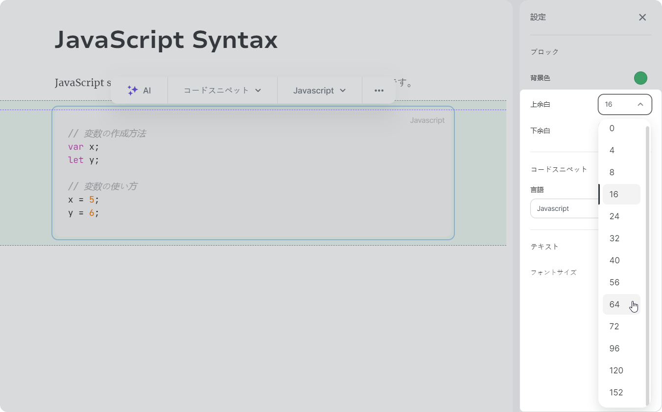
Task: Pick 120 from the dropdown list
Action: pyautogui.click(x=621, y=370)
